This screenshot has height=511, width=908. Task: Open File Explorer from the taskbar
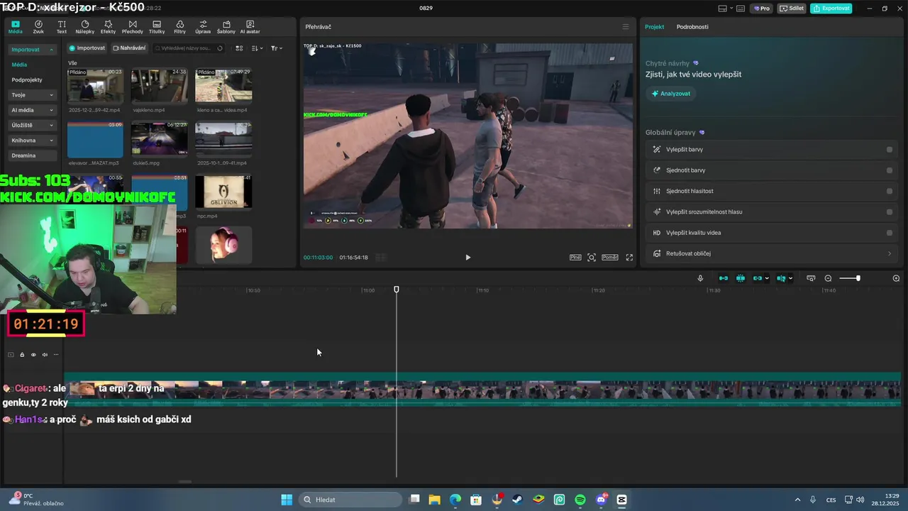[x=434, y=500]
